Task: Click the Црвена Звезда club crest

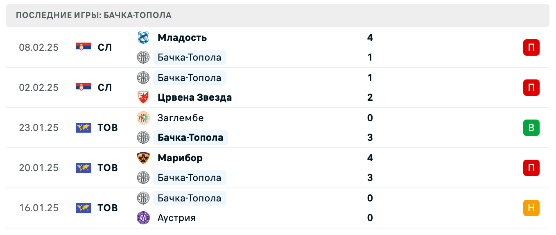Action: [143, 97]
